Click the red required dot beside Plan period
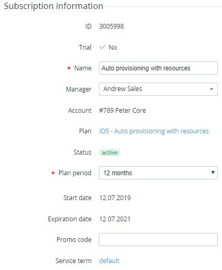Viewport: 222px width, 270px height. click(x=53, y=173)
